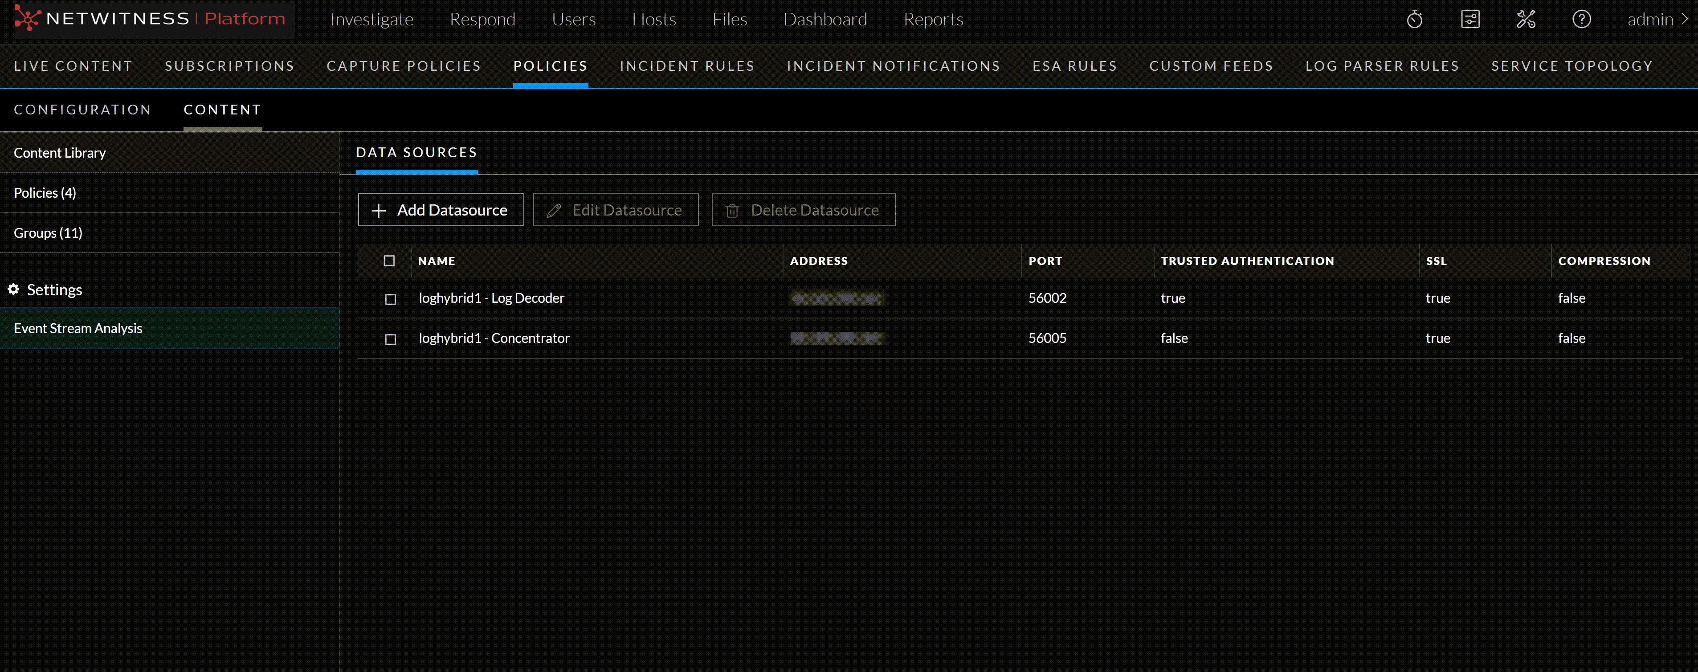Viewport: 1698px width, 672px height.
Task: Expand the admin account menu
Action: click(x=1654, y=20)
